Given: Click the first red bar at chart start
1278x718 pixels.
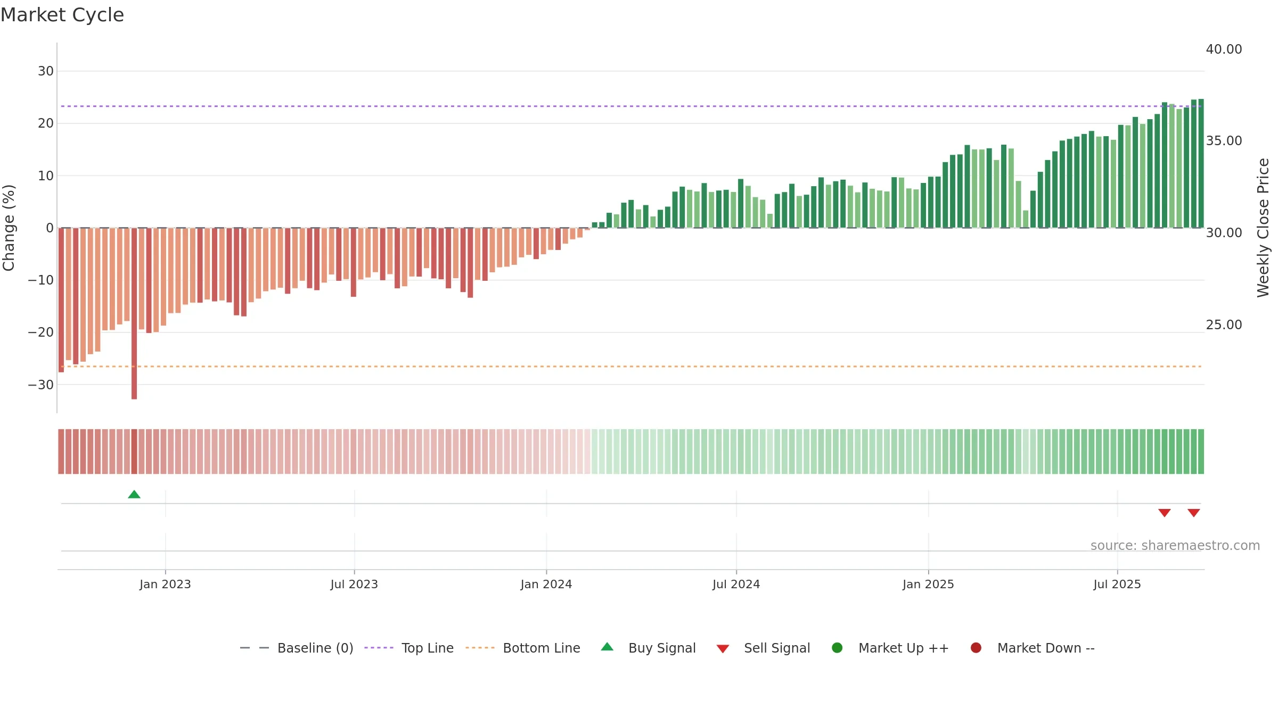Looking at the screenshot, I should (x=61, y=300).
